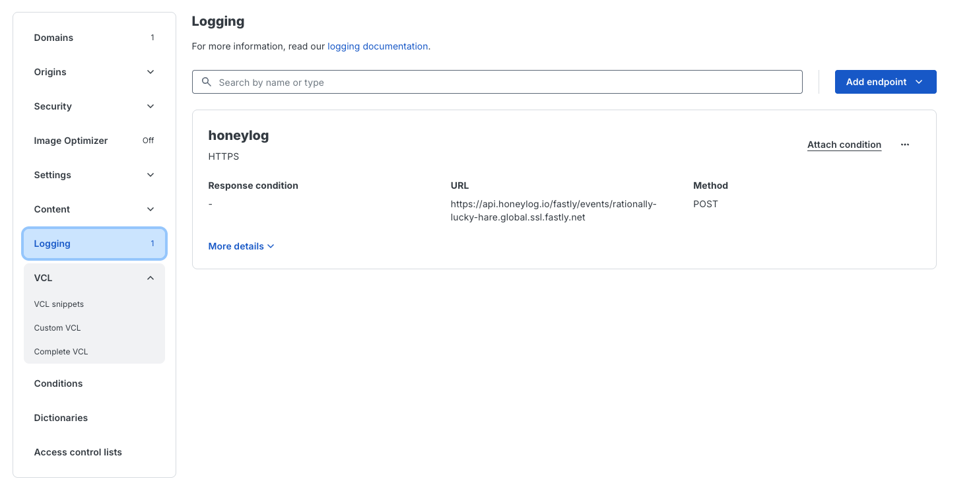Open the honeylog three-dot options menu
This screenshot has height=495, width=975.
[905, 145]
